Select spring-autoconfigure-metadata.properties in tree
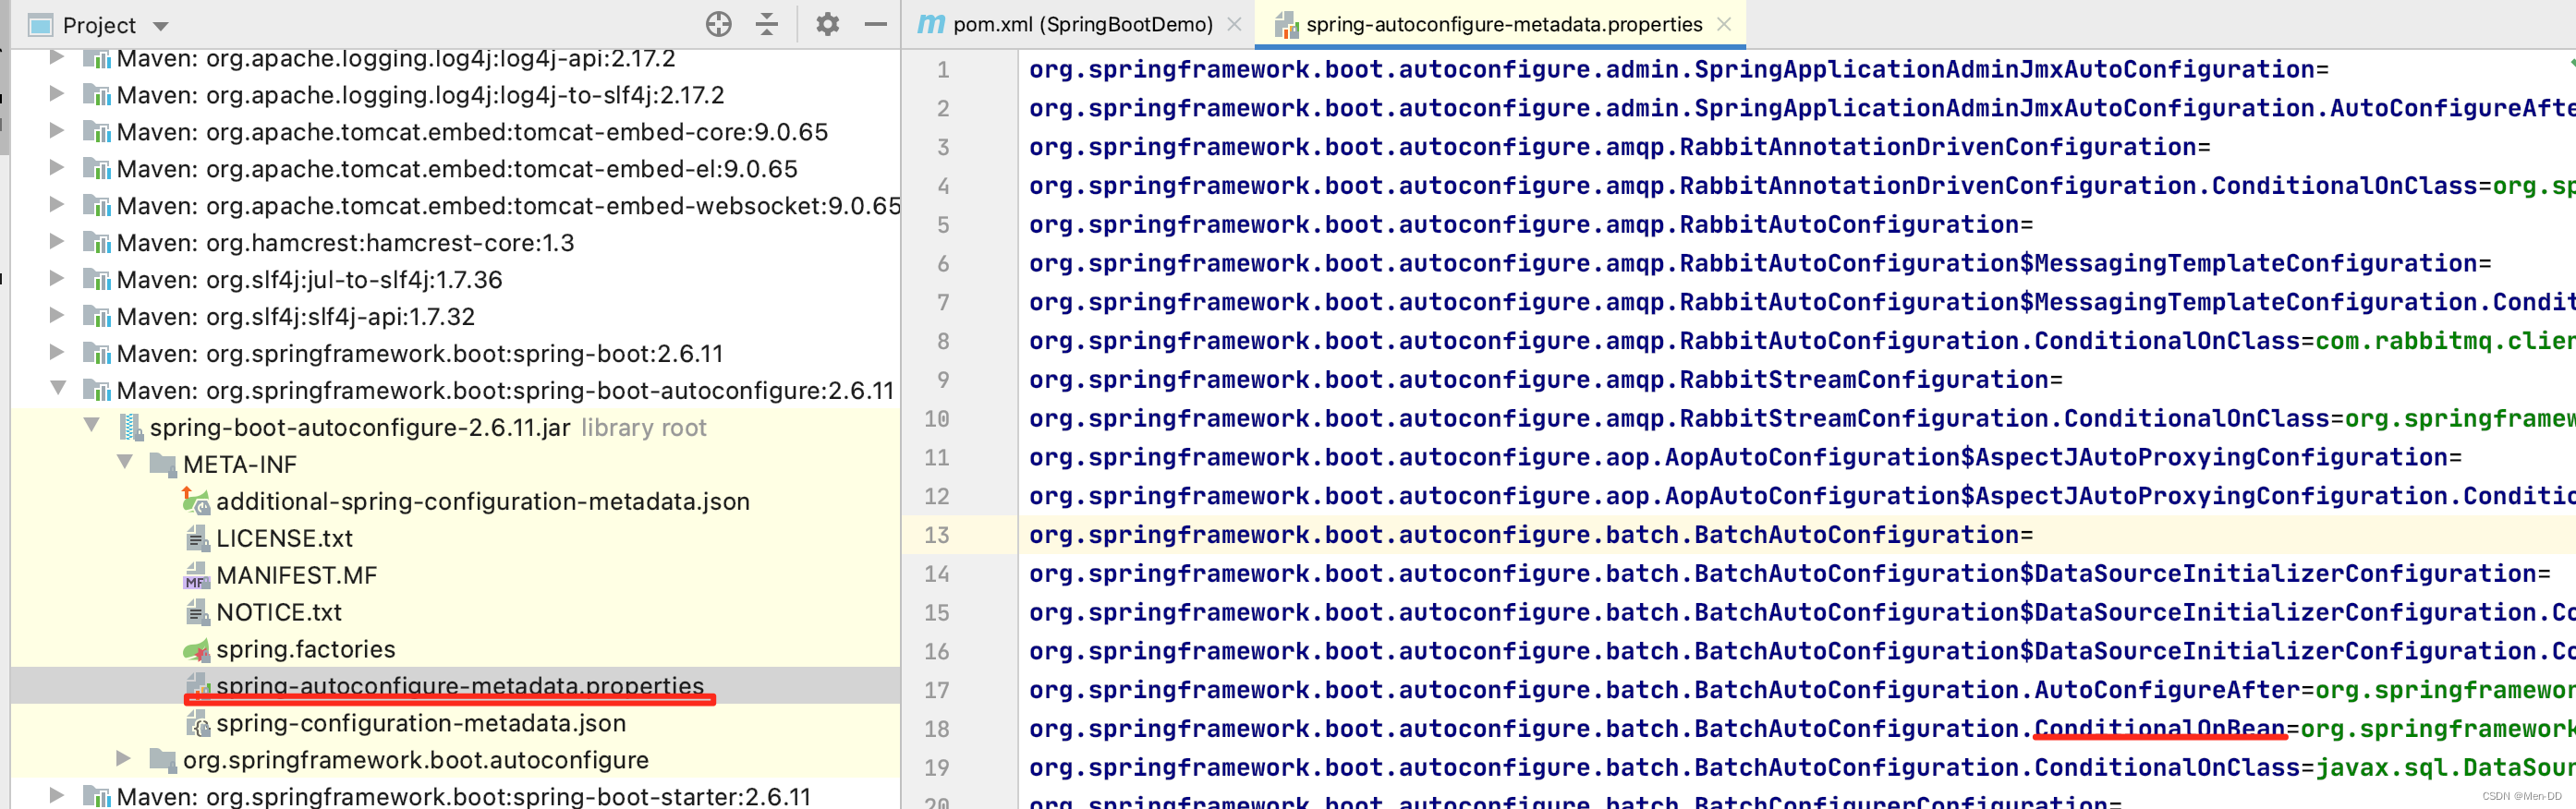Image resolution: width=2576 pixels, height=809 pixels. (460, 686)
